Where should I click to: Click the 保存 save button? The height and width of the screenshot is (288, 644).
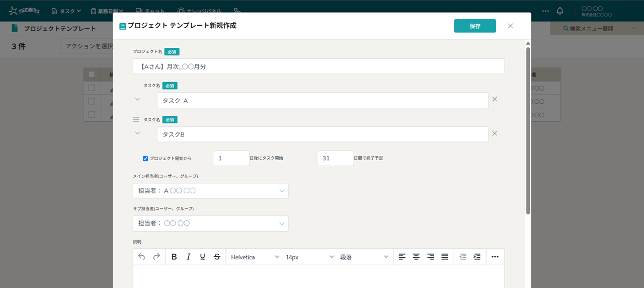(475, 26)
